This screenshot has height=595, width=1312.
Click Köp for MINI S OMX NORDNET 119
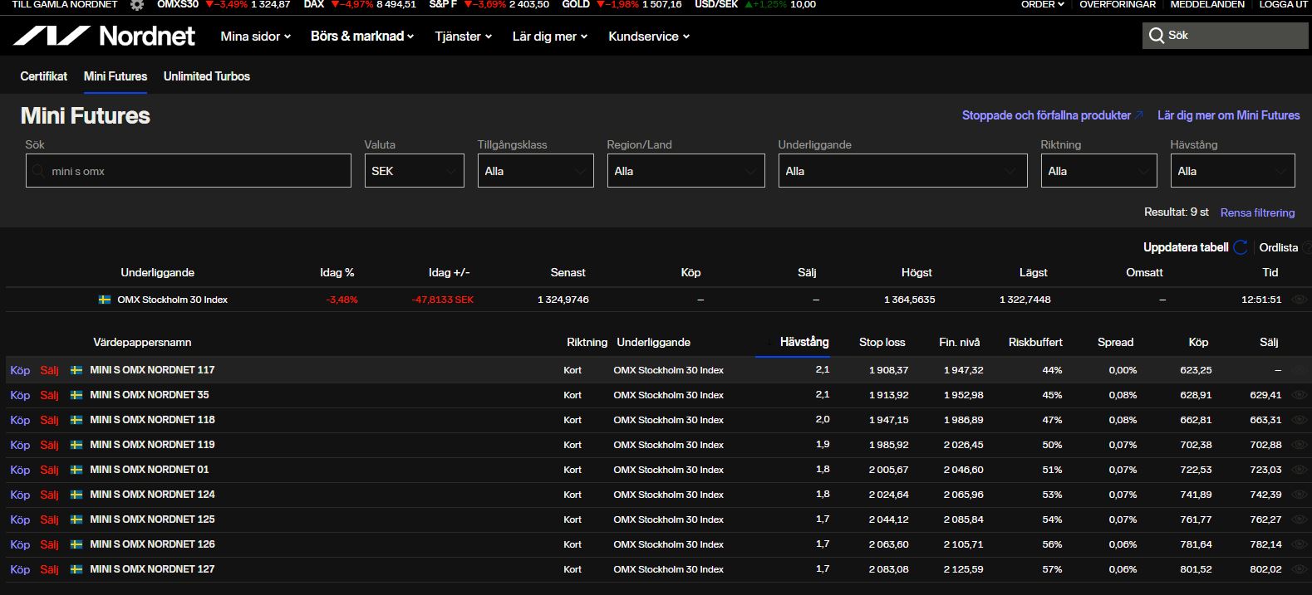click(x=20, y=445)
